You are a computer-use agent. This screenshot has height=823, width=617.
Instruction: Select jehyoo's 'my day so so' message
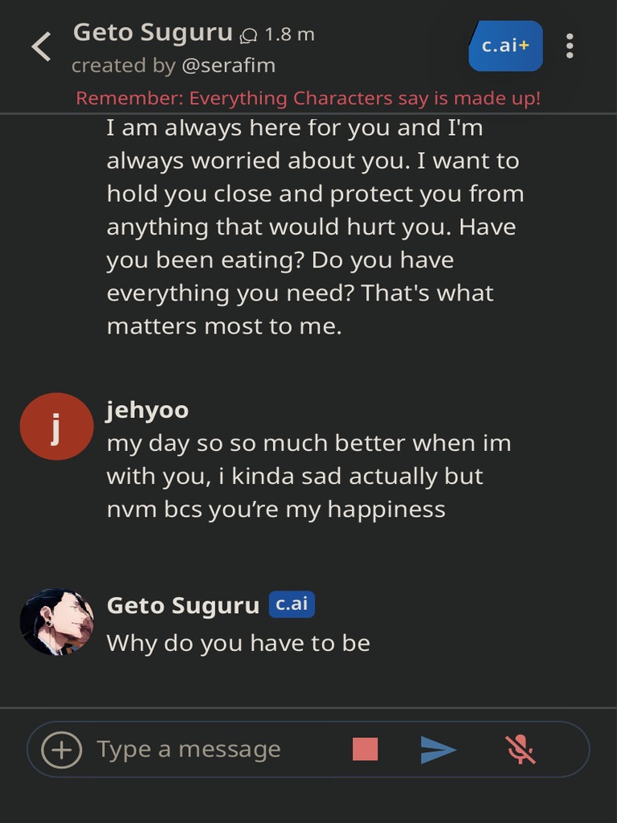[x=308, y=476]
